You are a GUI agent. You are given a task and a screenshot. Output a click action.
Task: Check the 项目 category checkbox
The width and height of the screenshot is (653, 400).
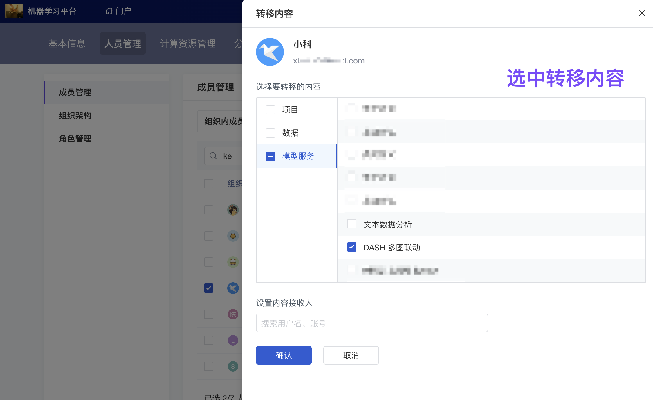(x=270, y=110)
